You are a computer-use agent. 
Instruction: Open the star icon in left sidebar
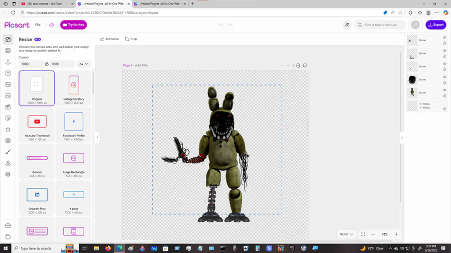click(8, 129)
